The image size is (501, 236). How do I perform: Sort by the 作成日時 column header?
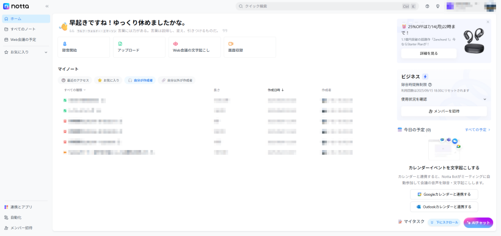coord(276,90)
